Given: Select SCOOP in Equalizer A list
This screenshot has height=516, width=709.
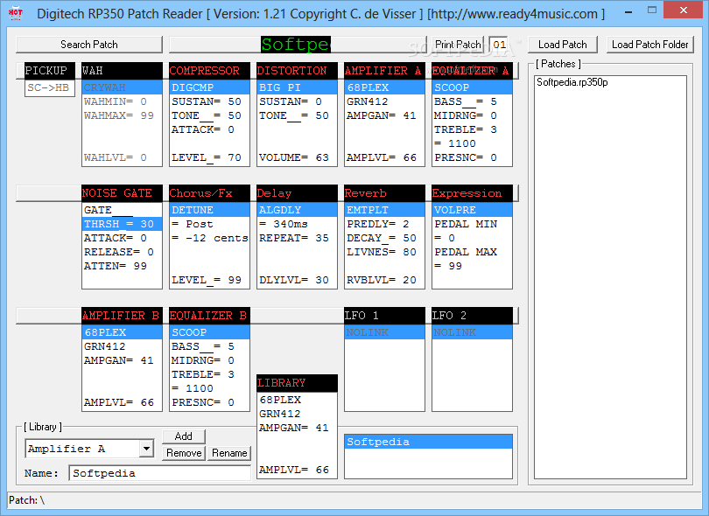Looking at the screenshot, I should point(472,87).
